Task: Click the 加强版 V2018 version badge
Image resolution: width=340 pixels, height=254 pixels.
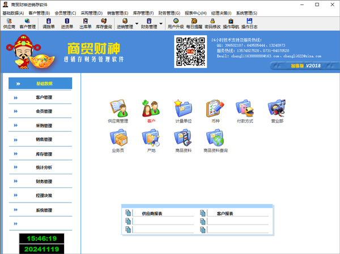Action: pyautogui.click(x=305, y=66)
